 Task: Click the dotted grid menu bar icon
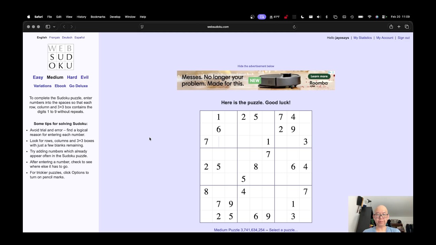coord(294,17)
